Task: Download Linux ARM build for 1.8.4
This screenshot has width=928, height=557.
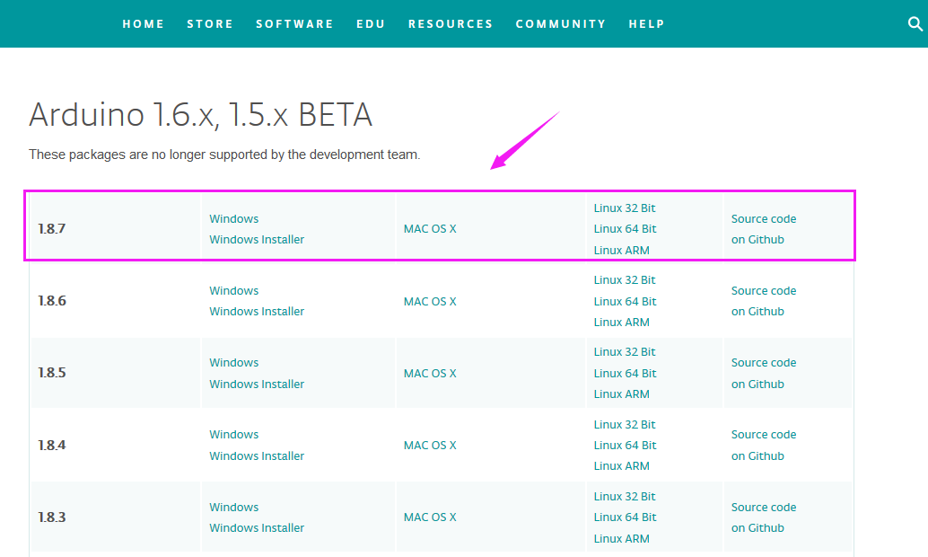Action: point(621,465)
